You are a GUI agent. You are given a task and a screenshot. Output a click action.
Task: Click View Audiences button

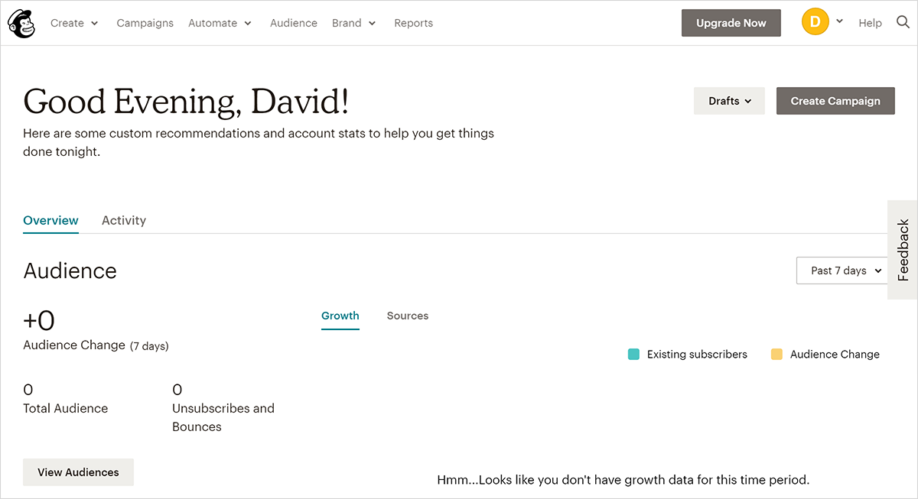78,472
